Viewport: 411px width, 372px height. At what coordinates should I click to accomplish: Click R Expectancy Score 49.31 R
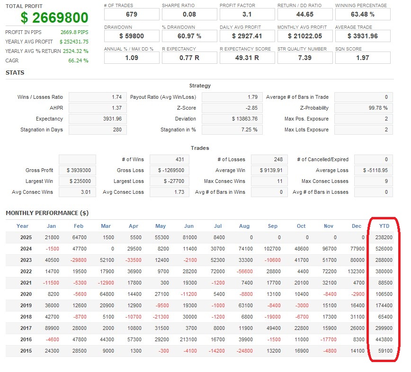coord(247,58)
